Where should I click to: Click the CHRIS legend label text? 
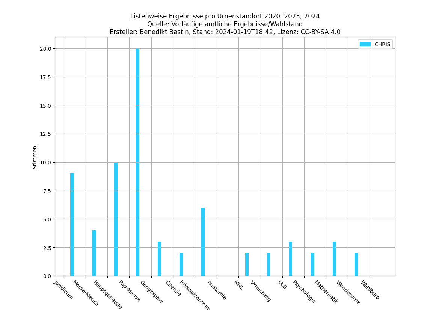[x=382, y=44]
